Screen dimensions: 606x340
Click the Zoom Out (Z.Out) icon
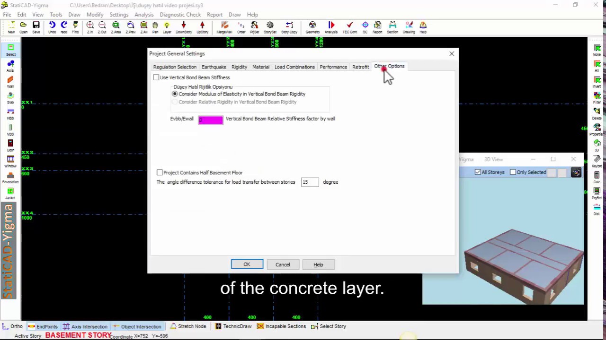(102, 27)
